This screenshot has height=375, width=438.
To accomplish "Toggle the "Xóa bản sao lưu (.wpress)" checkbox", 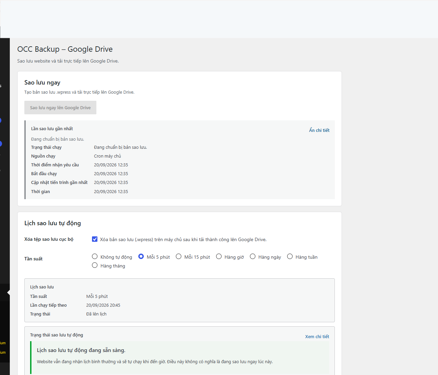I will [95, 239].
